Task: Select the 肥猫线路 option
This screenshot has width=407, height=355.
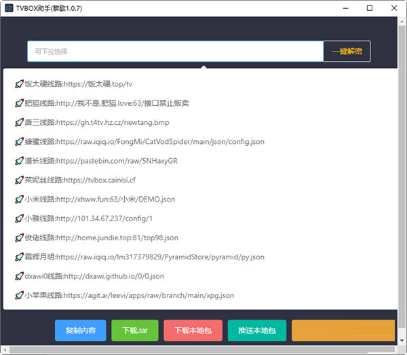Action: 200,103
